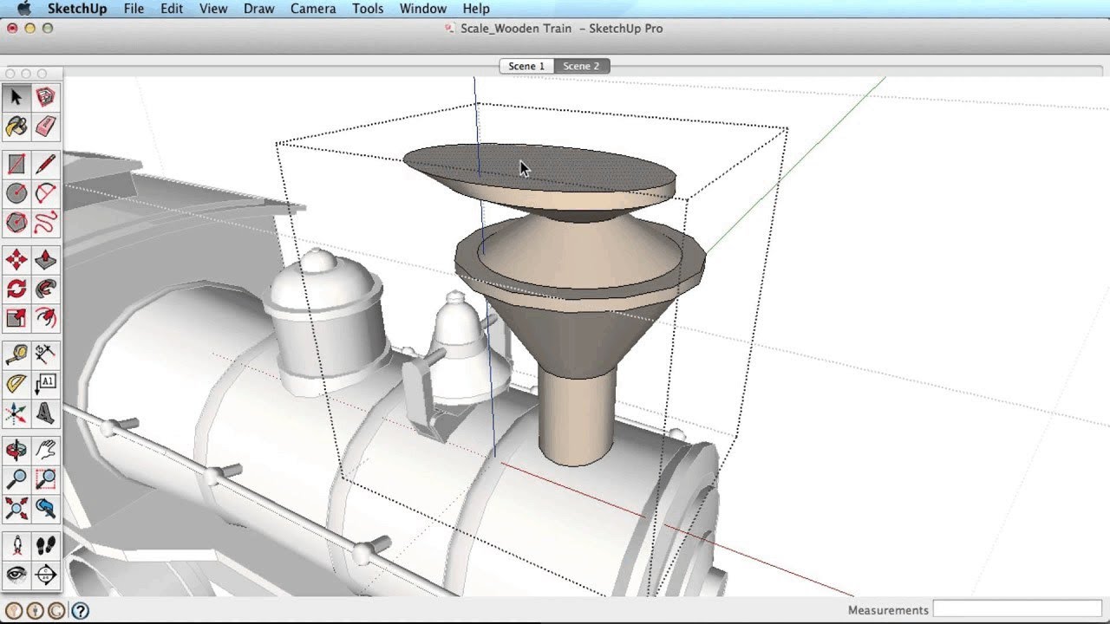
Task: Activate the Push/Pull tool
Action: [x=46, y=259]
